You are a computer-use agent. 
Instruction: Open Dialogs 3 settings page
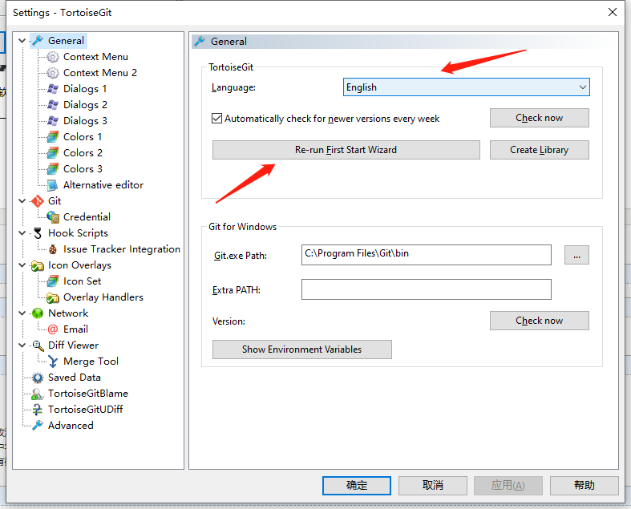[x=85, y=121]
